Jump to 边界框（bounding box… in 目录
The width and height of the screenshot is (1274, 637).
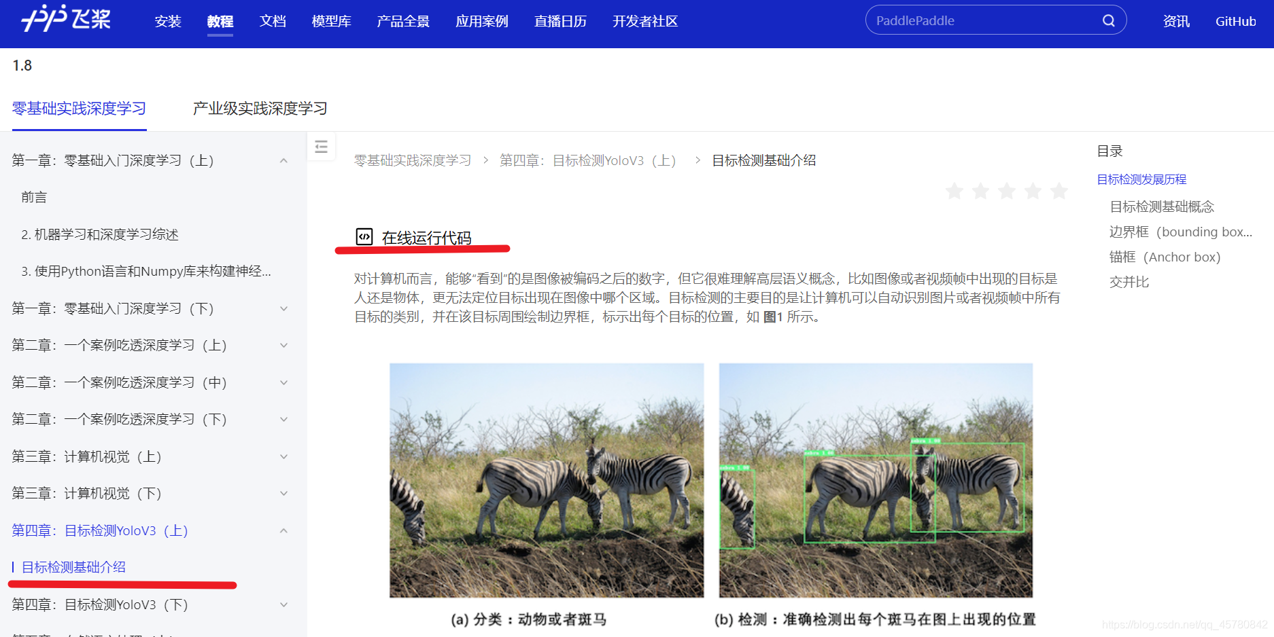point(1181,232)
